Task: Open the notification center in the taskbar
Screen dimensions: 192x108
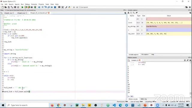Action: pyautogui.click(x=188, y=105)
